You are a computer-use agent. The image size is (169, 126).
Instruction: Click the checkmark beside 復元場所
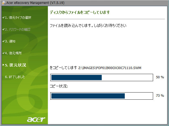(x=3, y=53)
